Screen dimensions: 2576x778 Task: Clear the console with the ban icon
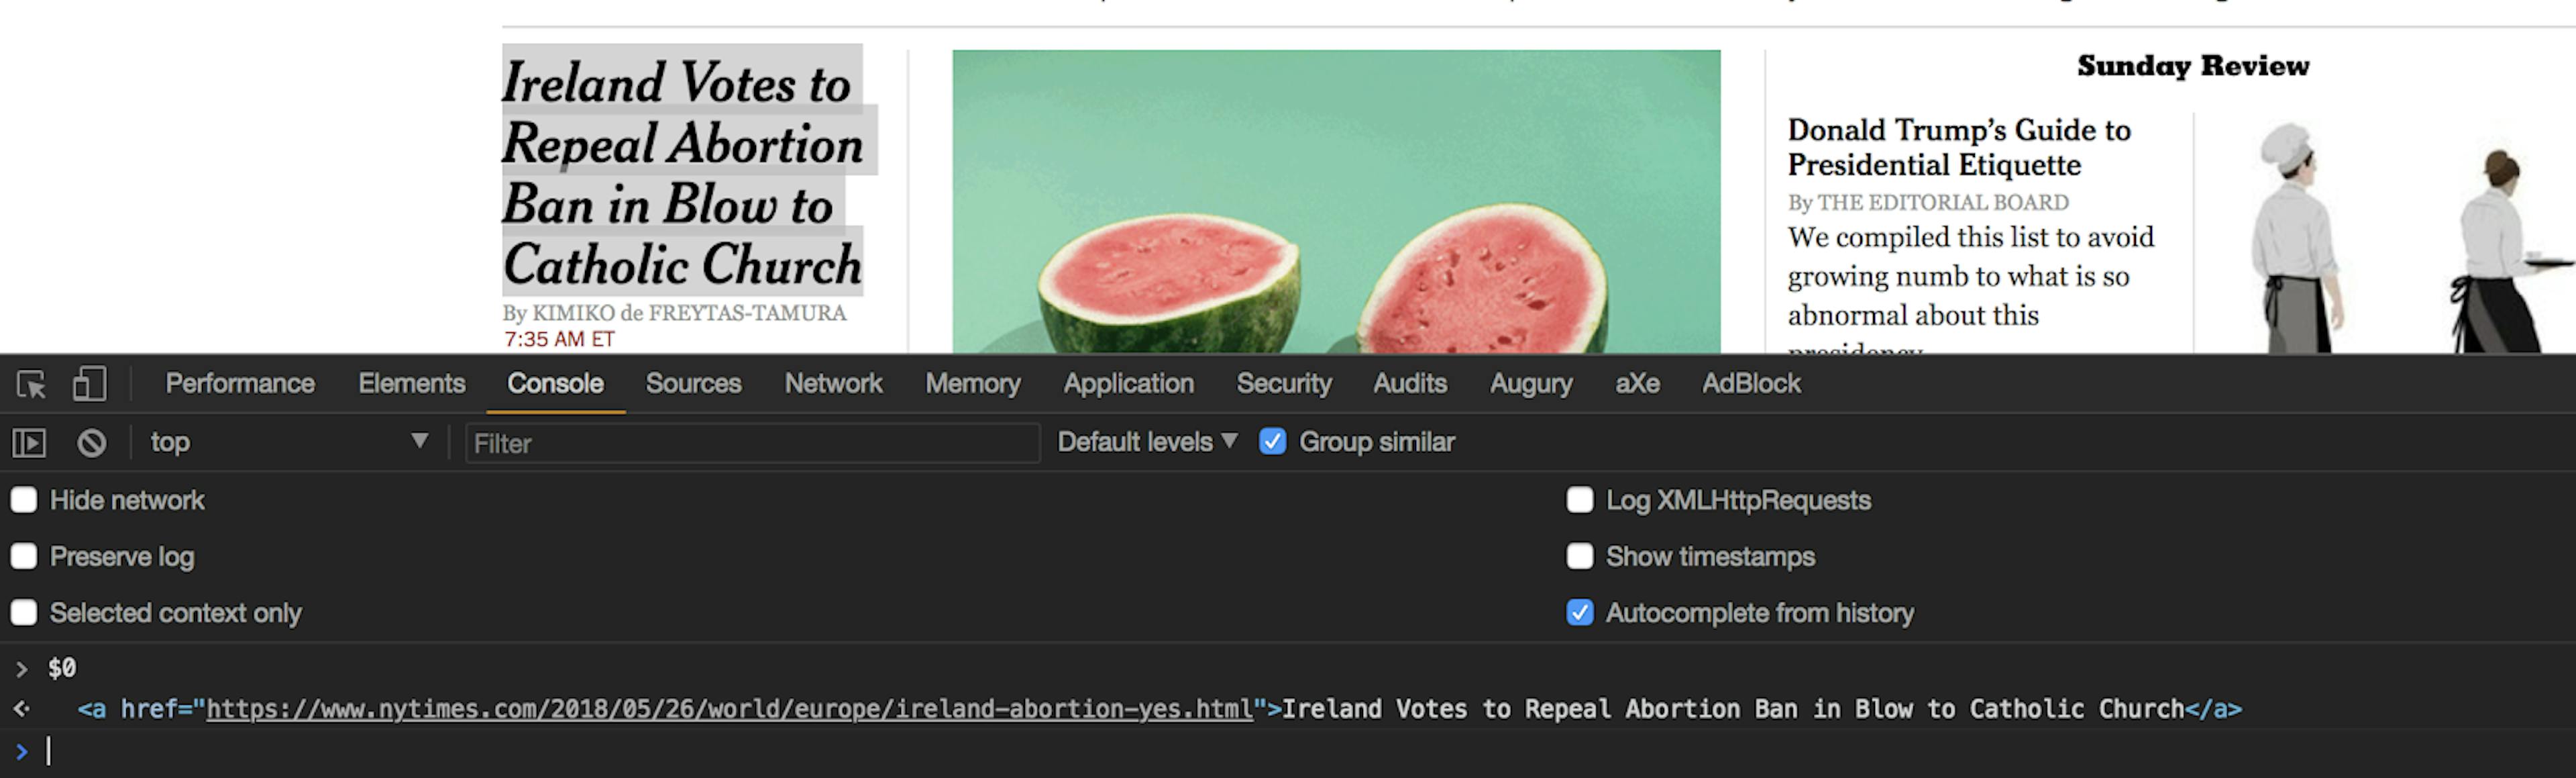[91, 442]
